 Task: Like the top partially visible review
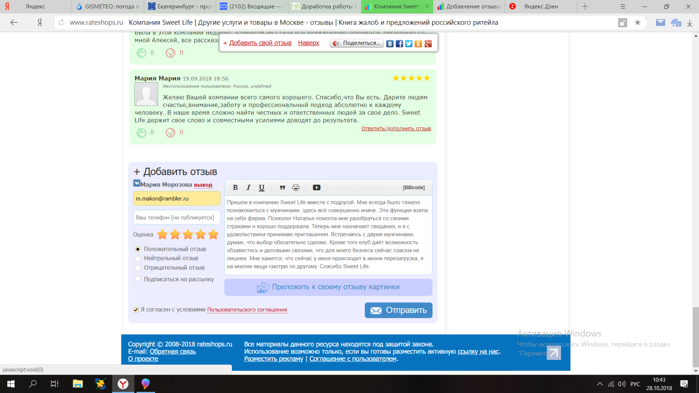point(141,53)
